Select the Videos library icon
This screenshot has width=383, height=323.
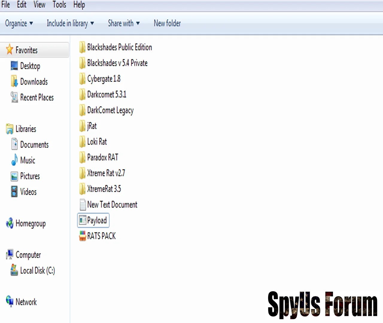[14, 192]
